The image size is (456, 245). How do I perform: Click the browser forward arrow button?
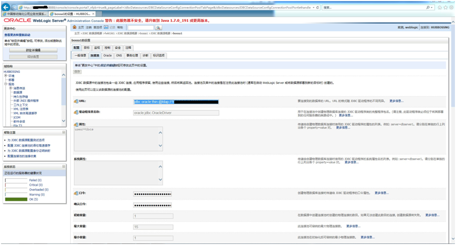point(14,7)
